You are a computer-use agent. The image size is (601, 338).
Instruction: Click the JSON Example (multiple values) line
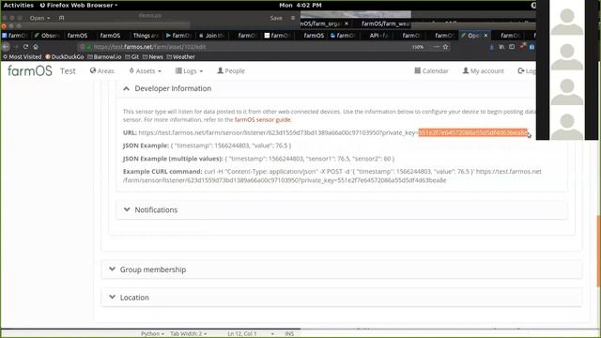click(x=259, y=159)
